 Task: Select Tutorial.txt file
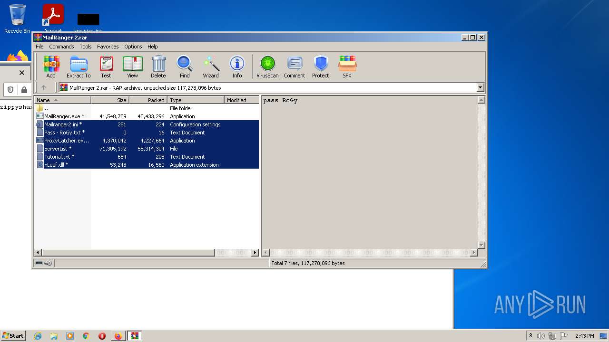[x=147, y=157]
